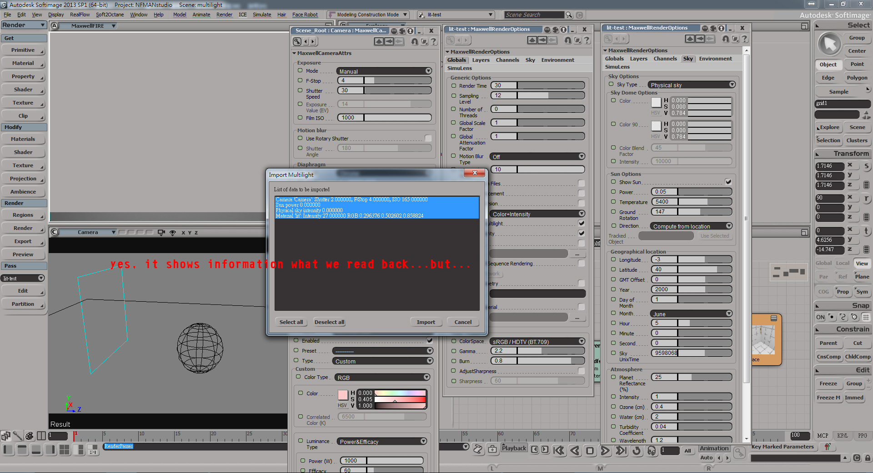This screenshot has width=873, height=473.
Task: Click Deselect all in the Import Multilight dialog
Action: (x=329, y=322)
